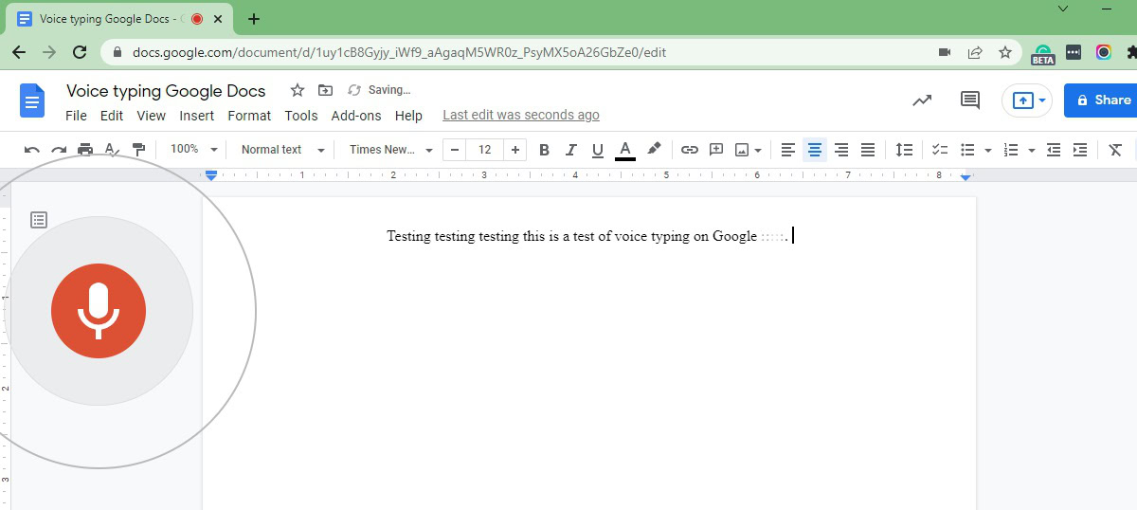Open the Times New Roman font dropdown
1137x510 pixels.
click(x=390, y=150)
